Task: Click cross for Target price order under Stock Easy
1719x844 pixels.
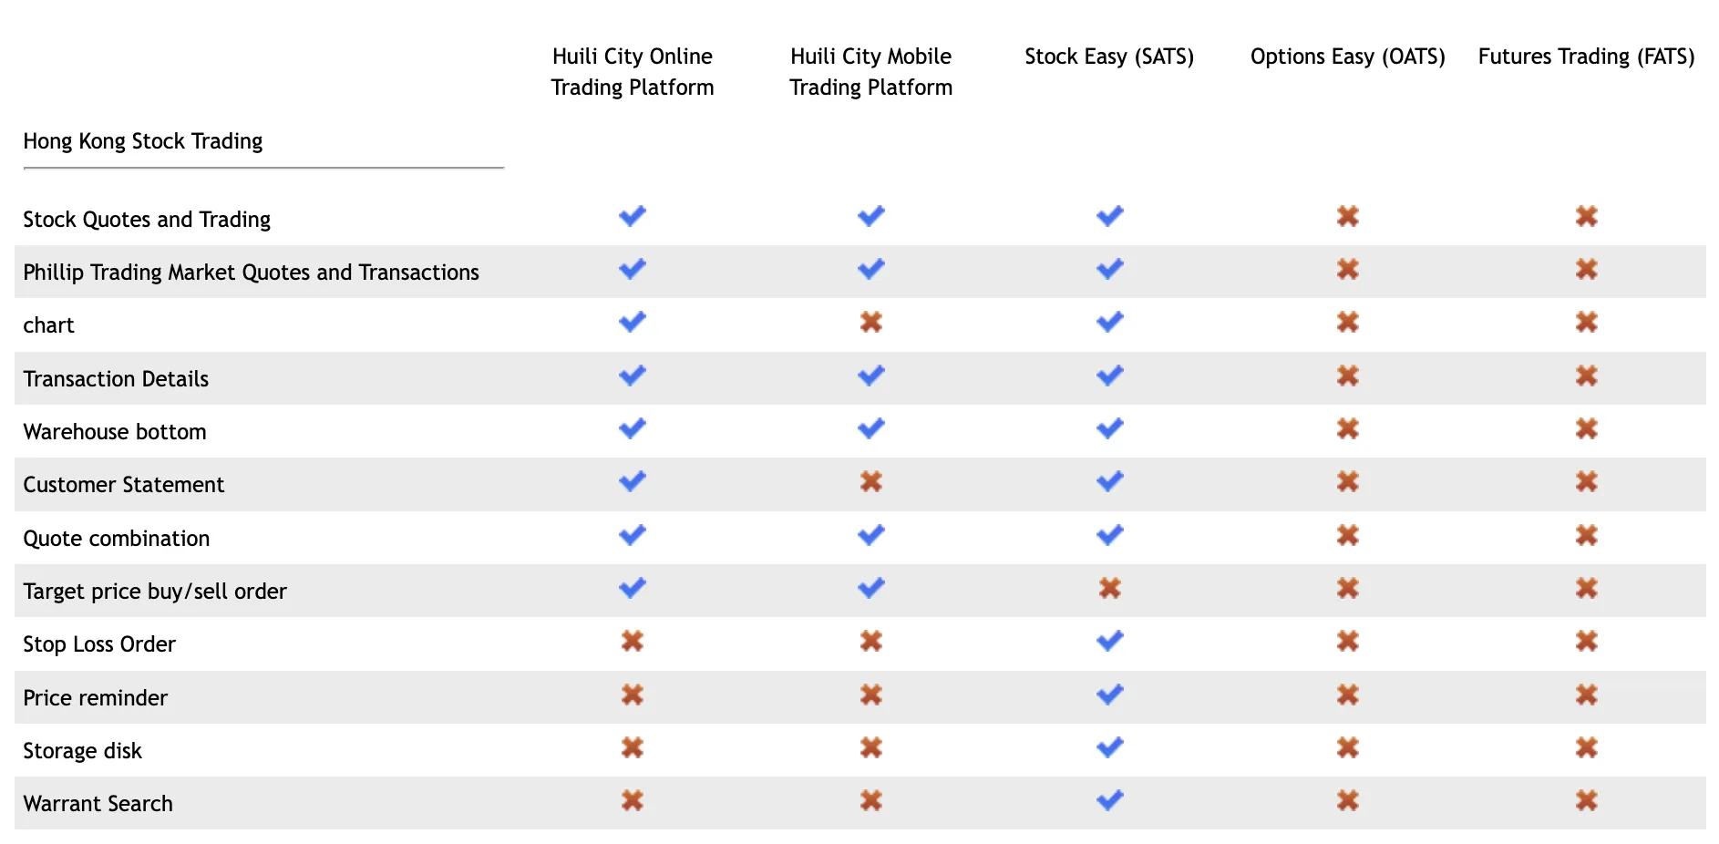Action: coord(1109,588)
